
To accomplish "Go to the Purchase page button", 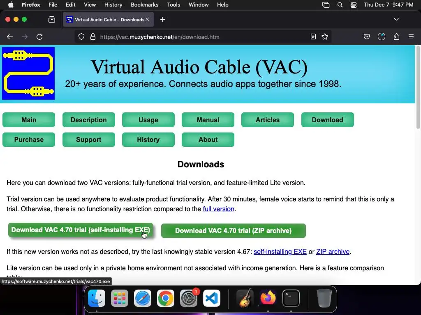I will click(29, 139).
